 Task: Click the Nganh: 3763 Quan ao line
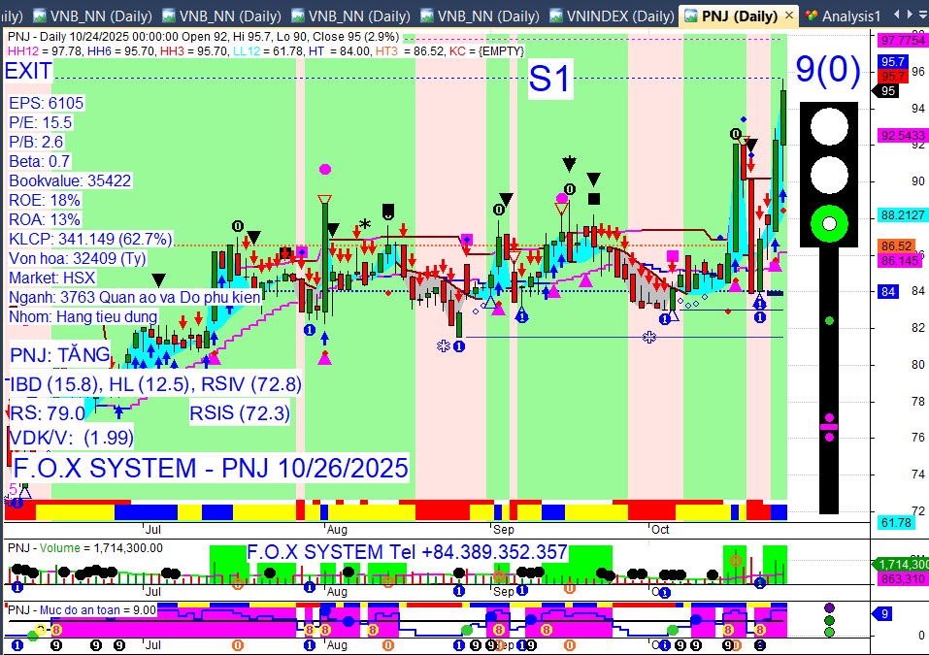tap(135, 297)
